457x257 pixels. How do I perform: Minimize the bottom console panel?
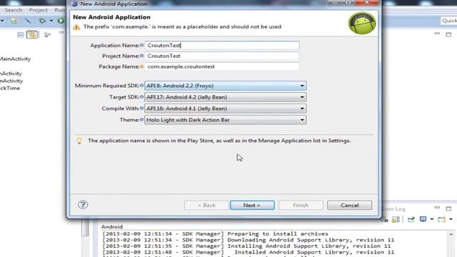coord(437,208)
